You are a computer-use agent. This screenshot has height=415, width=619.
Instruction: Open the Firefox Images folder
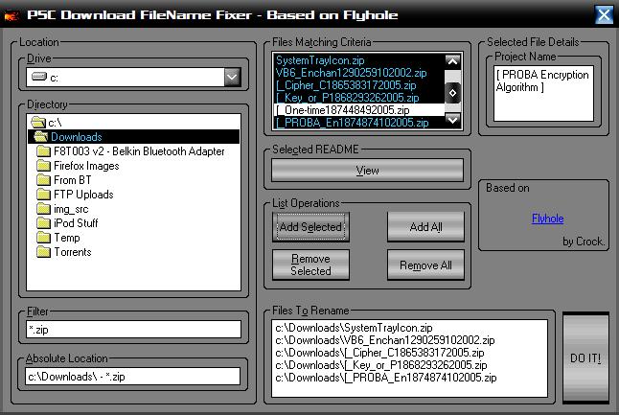click(86, 166)
